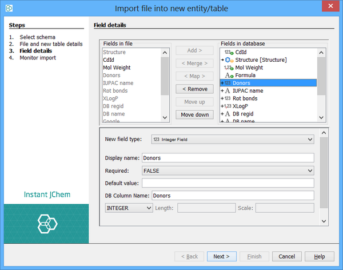Click the Formula text type icon
The height and width of the screenshot is (270, 343).
point(228,76)
